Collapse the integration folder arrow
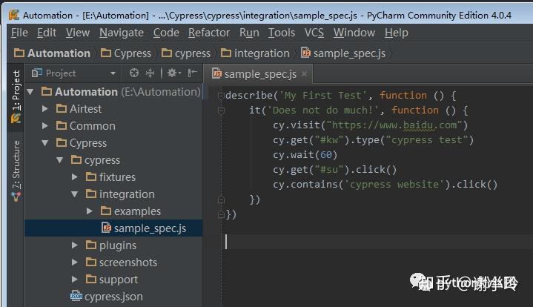Image resolution: width=533 pixels, height=307 pixels. tap(75, 194)
